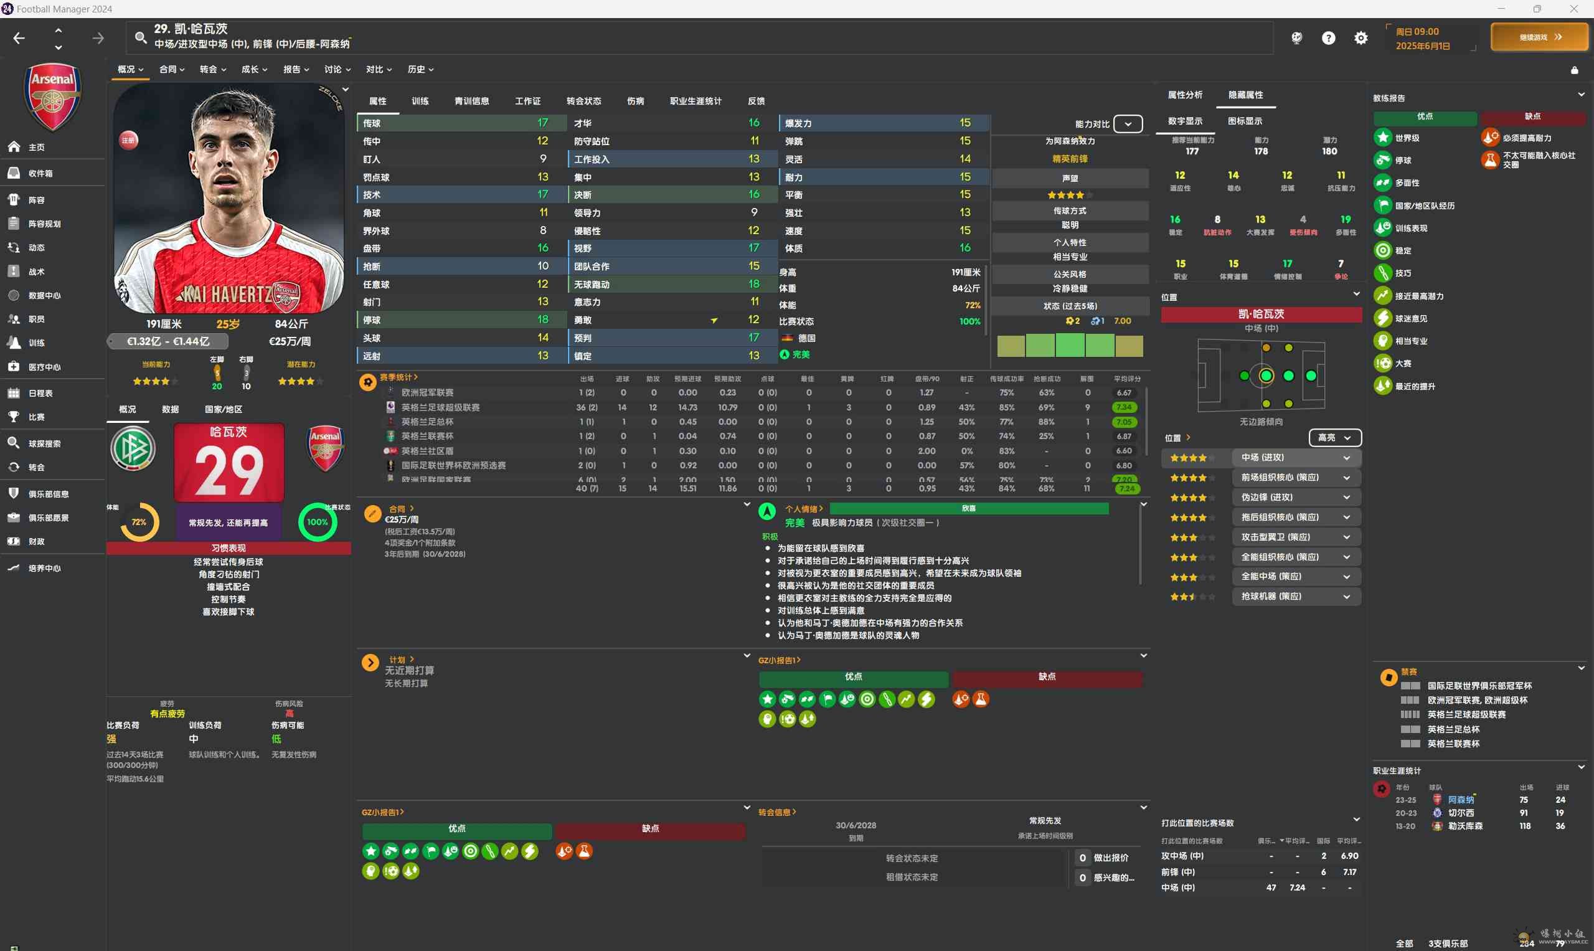Collapse the 职业生涯统计 side panel chevron
Image resolution: width=1594 pixels, height=951 pixels.
1581,767
